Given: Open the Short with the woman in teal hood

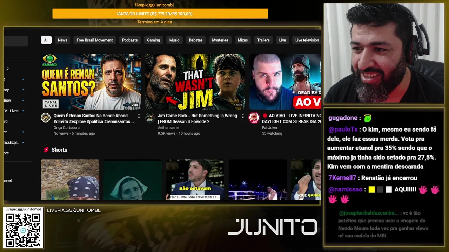Looking at the screenshot, I should [x=133, y=180].
